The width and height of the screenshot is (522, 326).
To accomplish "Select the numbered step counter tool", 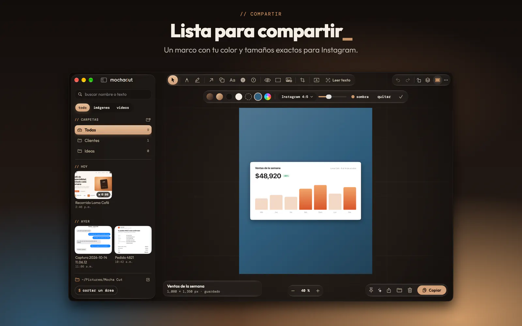I will click(x=253, y=80).
